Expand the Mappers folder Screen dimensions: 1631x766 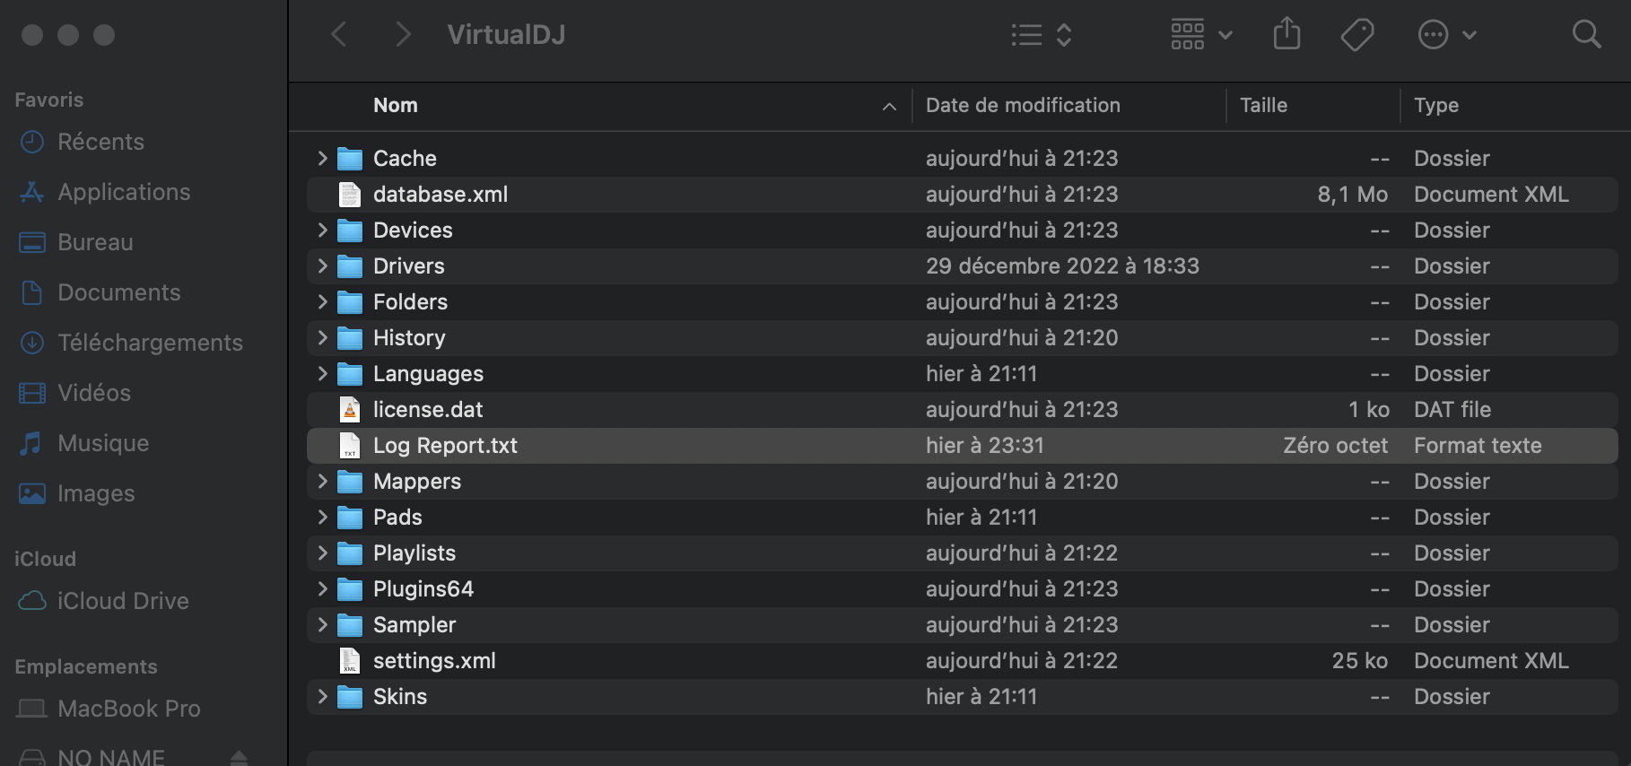(x=322, y=481)
